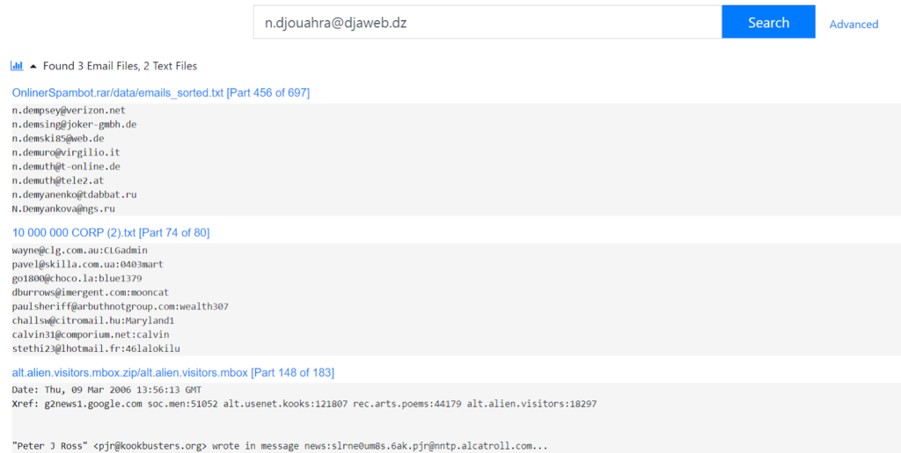This screenshot has width=901, height=453.
Task: Focus the search field containing n.djouahra@djaweb.dz
Action: point(487,23)
